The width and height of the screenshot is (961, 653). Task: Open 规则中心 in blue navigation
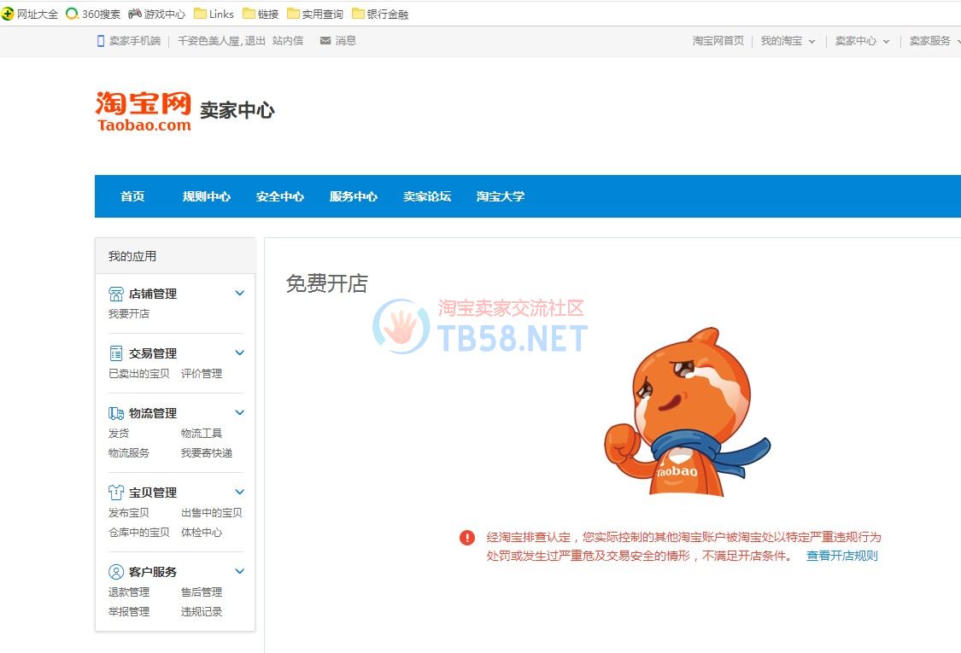click(x=207, y=196)
